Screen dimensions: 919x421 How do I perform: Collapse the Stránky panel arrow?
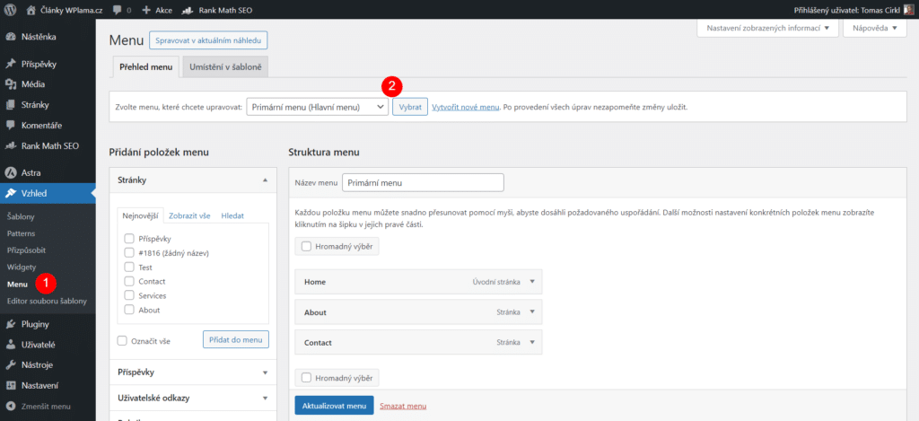click(x=265, y=180)
